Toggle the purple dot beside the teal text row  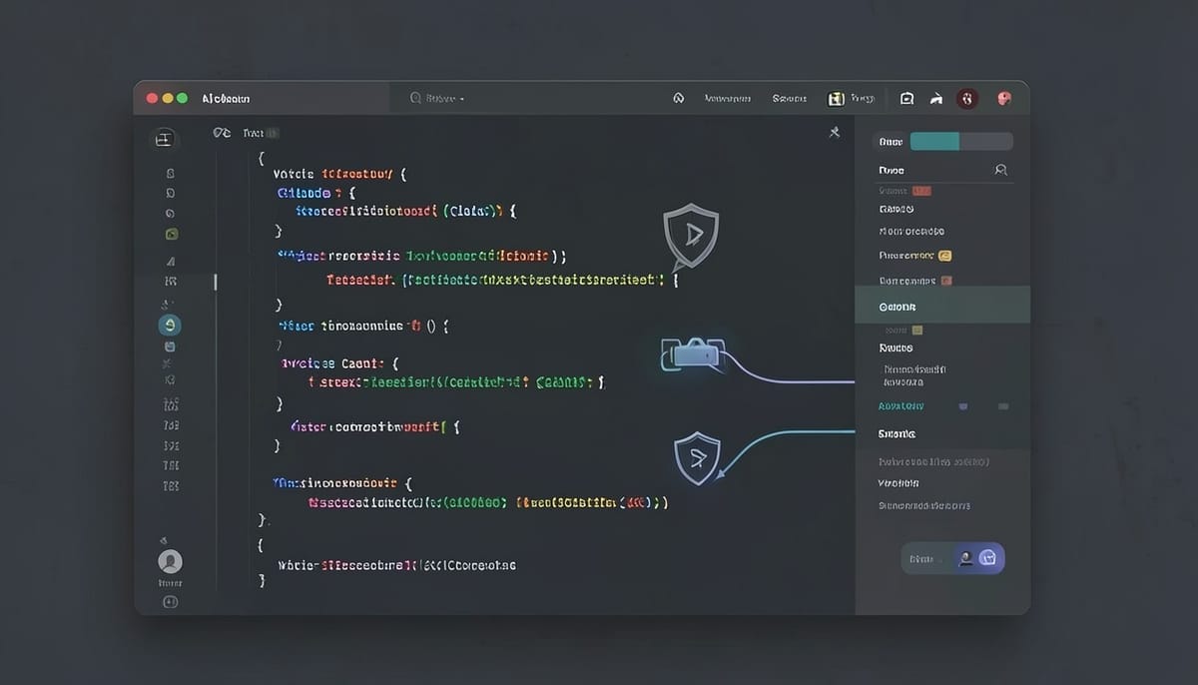[963, 406]
